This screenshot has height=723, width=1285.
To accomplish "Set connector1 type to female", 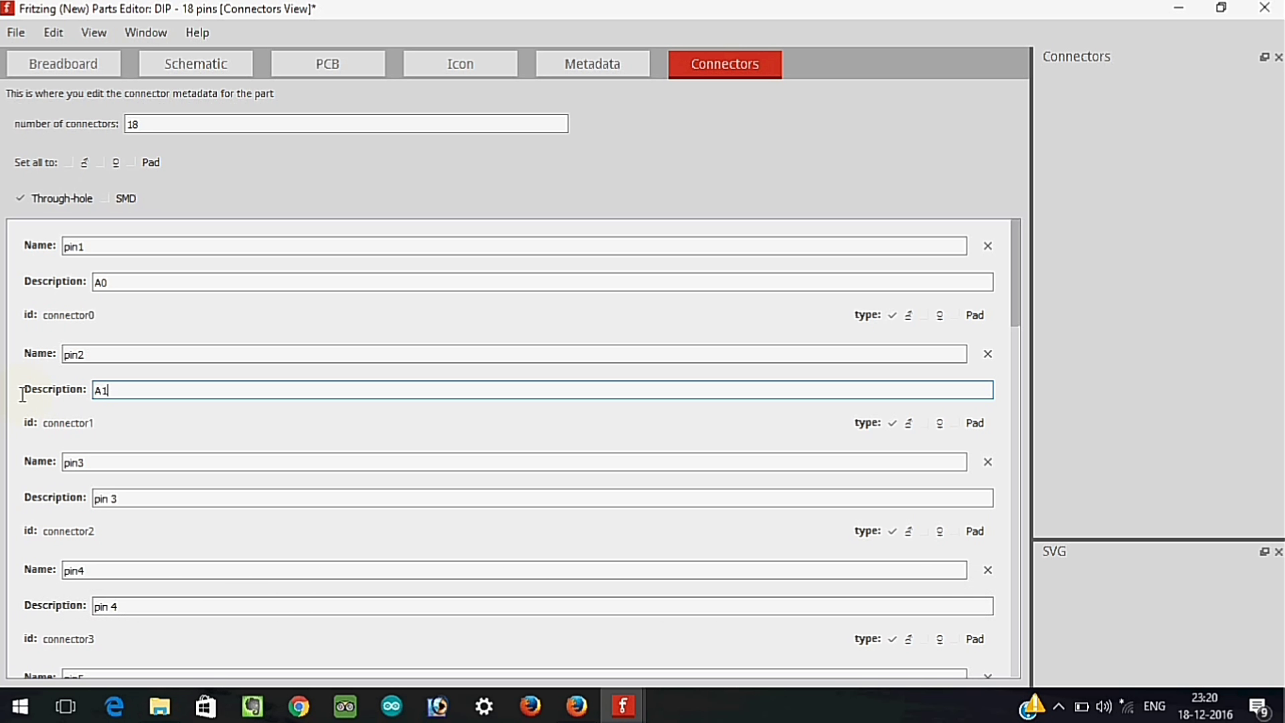I will (933, 423).
